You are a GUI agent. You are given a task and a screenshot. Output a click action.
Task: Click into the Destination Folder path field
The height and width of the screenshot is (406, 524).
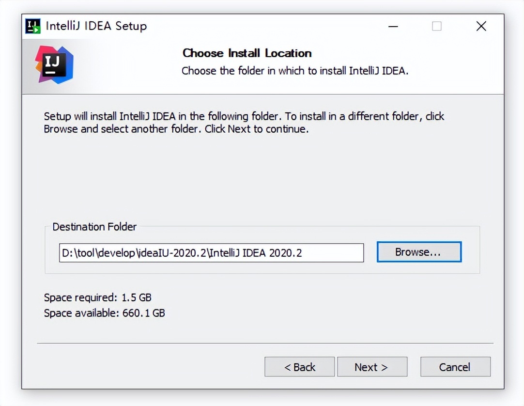pyautogui.click(x=211, y=252)
